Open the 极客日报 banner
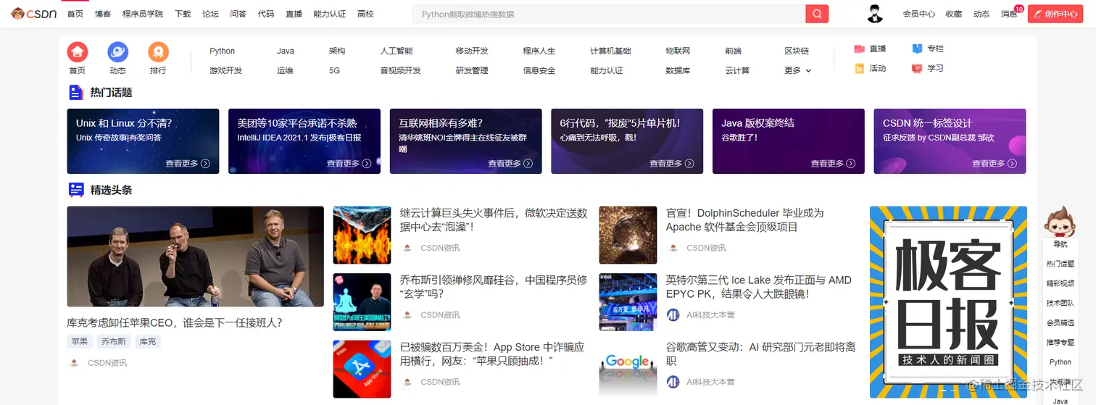This screenshot has height=405, width=1096. (x=948, y=302)
